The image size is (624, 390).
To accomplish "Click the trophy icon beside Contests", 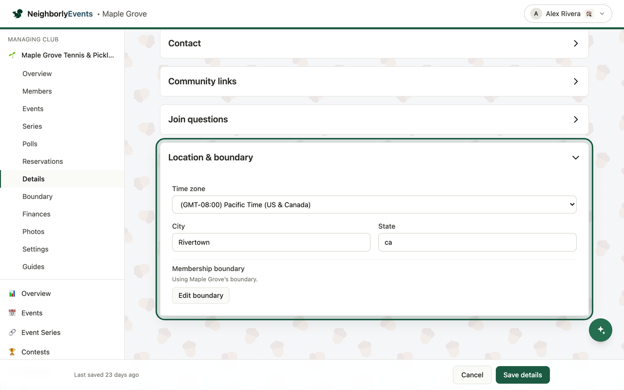I will pyautogui.click(x=12, y=352).
